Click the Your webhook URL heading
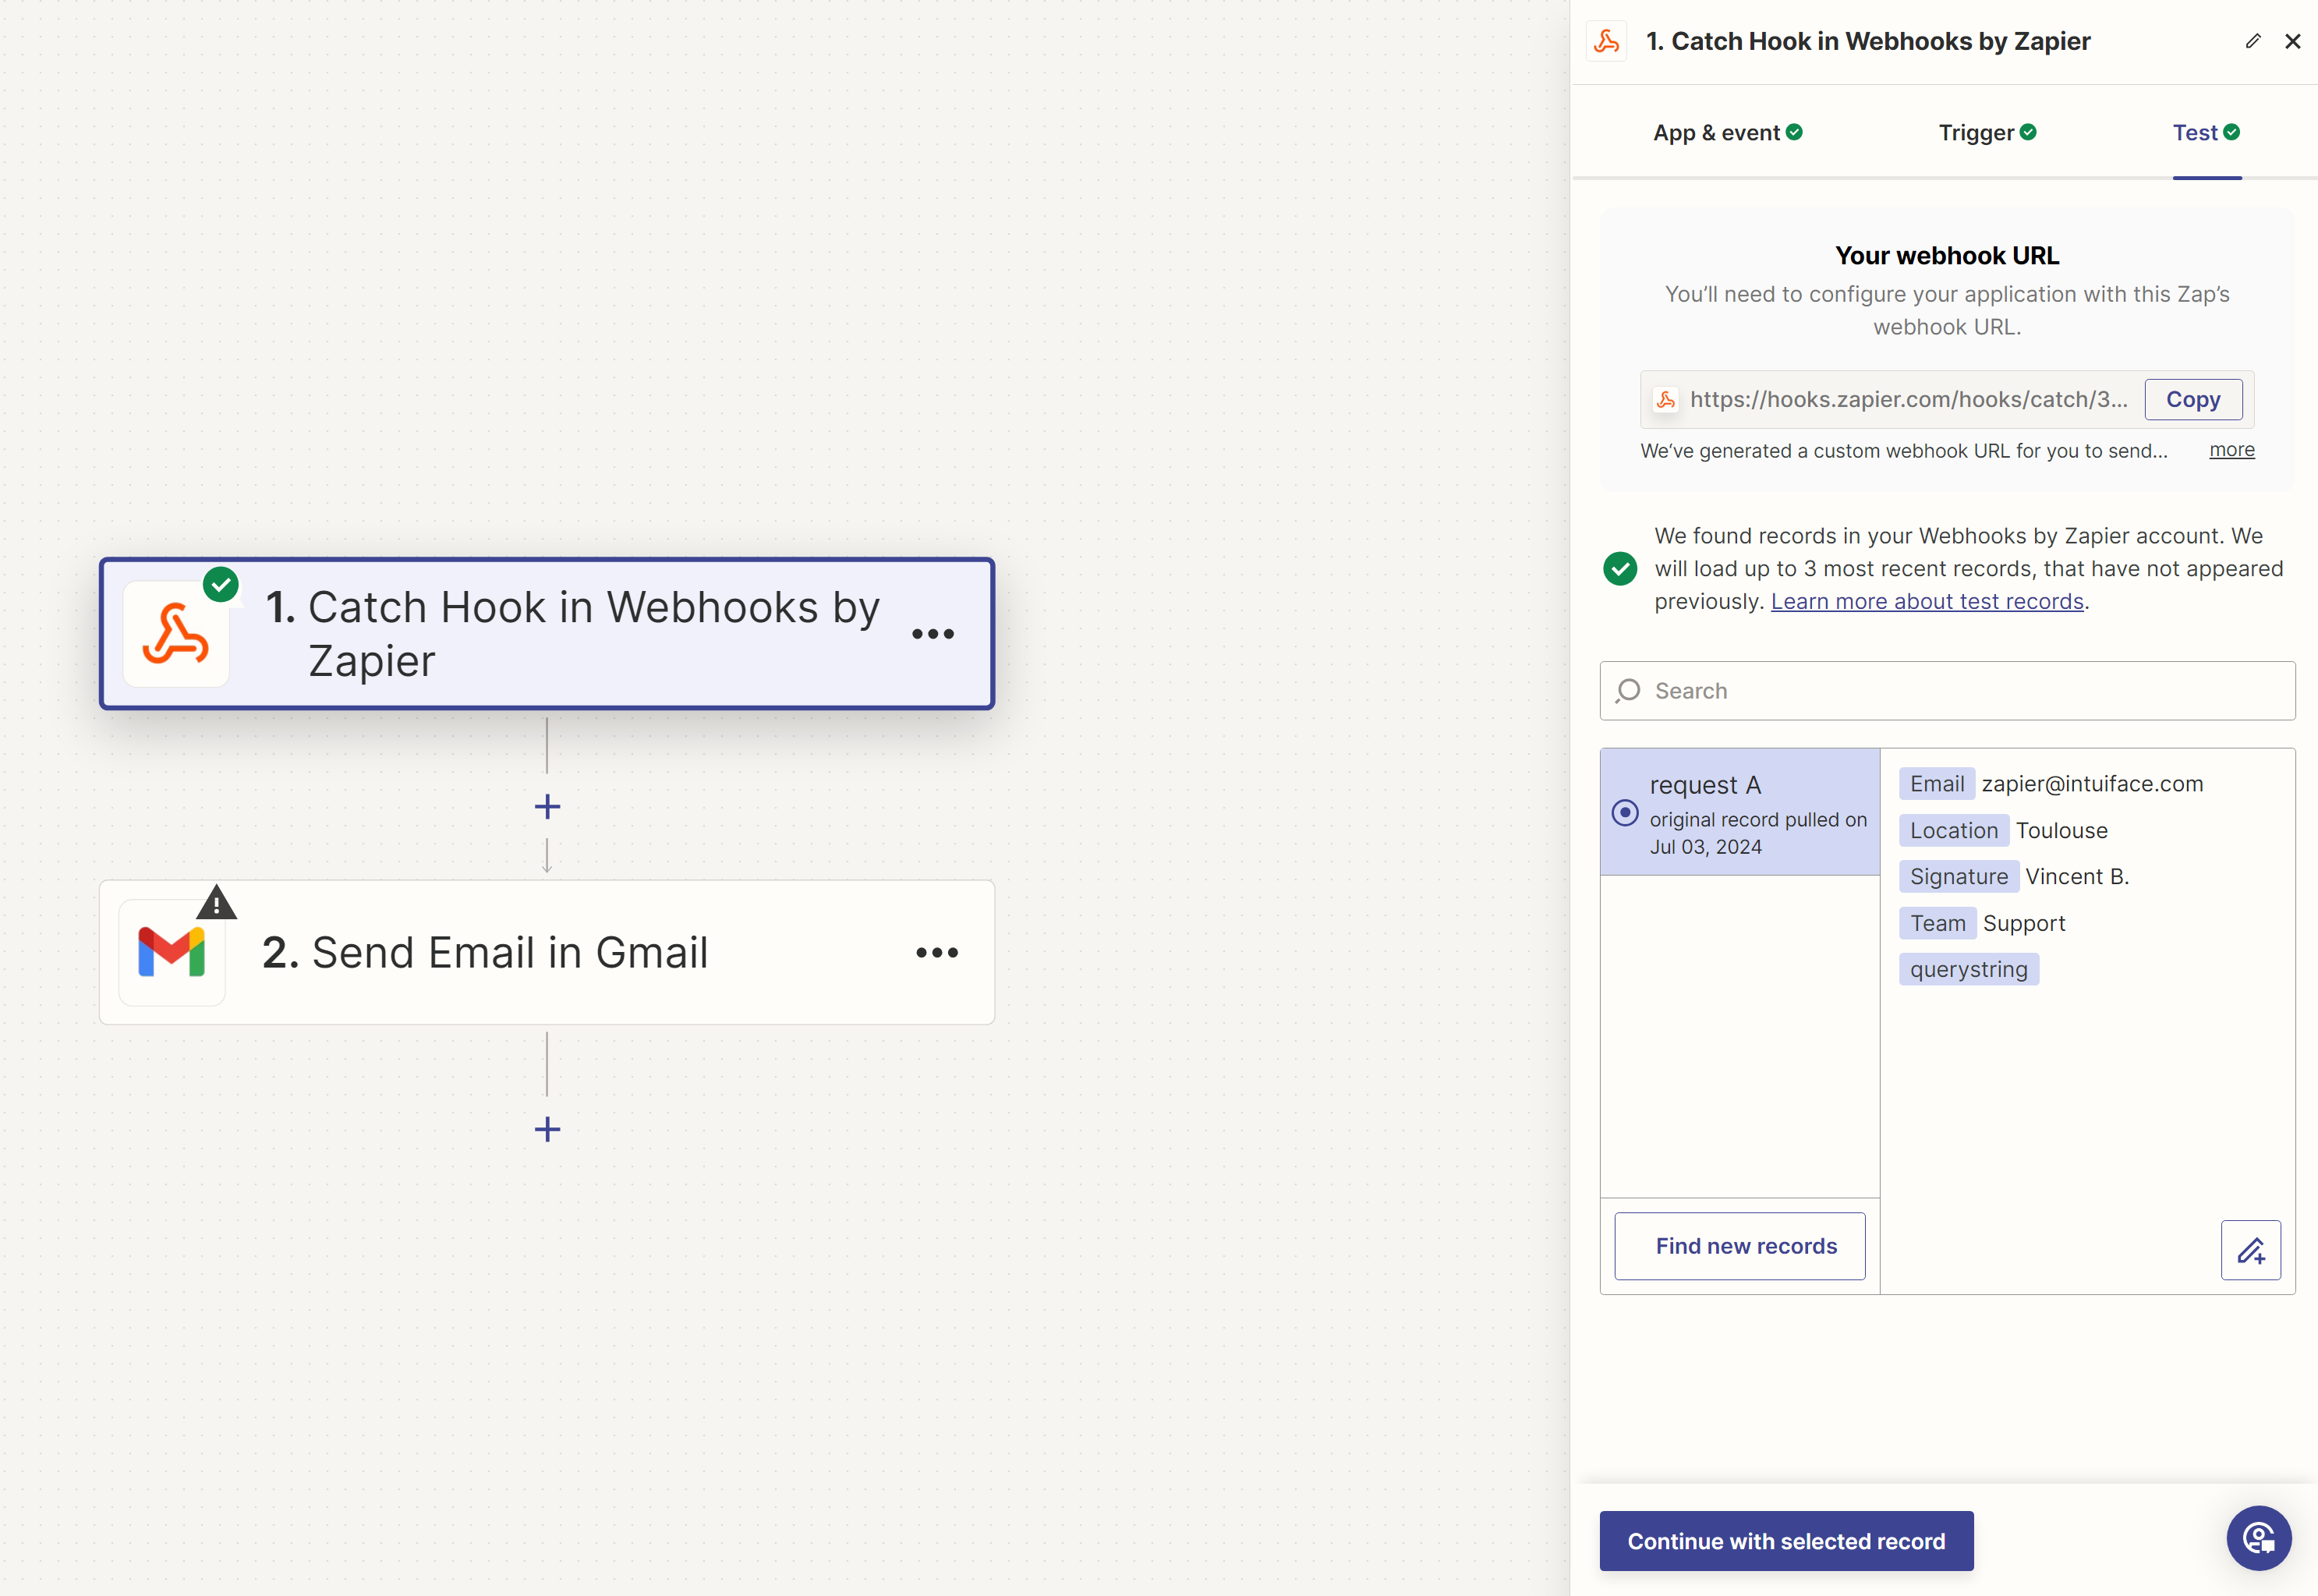This screenshot has height=1596, width=2318. pos(1947,256)
